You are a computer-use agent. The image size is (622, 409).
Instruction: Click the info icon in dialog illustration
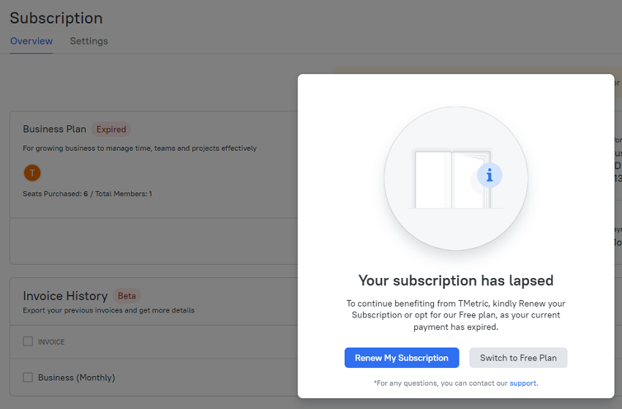click(x=490, y=175)
